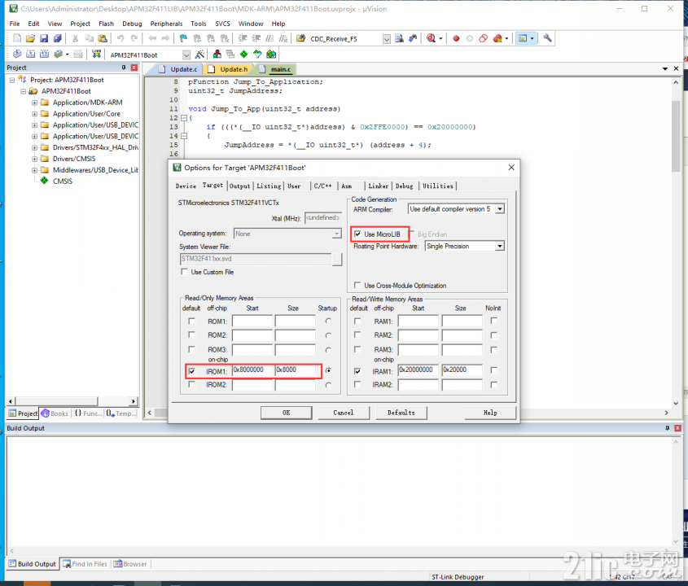Start debug session icon
This screenshot has height=586, width=688.
coord(431,38)
